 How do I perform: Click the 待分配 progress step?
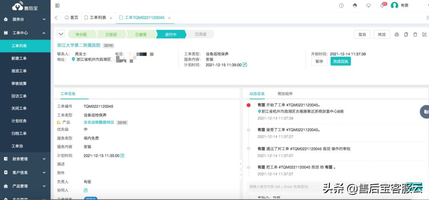[x=81, y=35]
